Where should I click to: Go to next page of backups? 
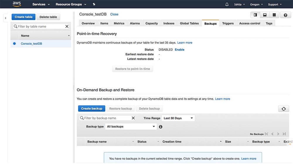click(278, 134)
